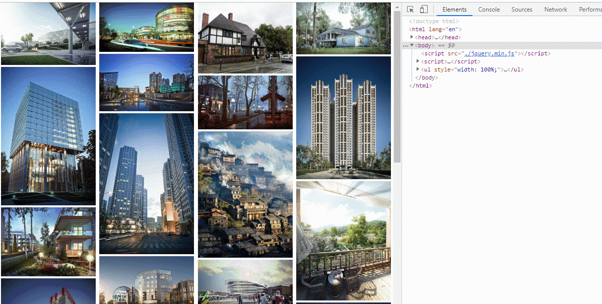Expand the head element node

click(x=412, y=37)
